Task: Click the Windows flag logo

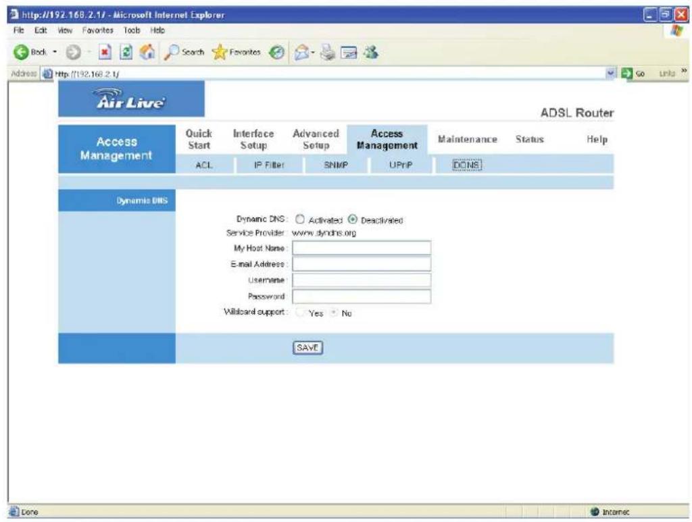Action: pyautogui.click(x=676, y=30)
